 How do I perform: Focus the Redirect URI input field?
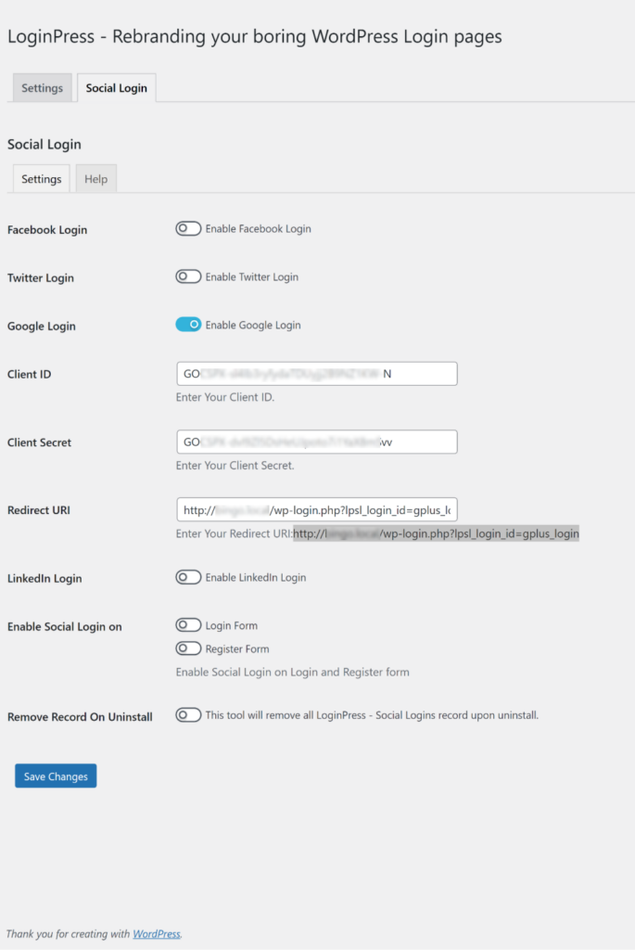[317, 509]
